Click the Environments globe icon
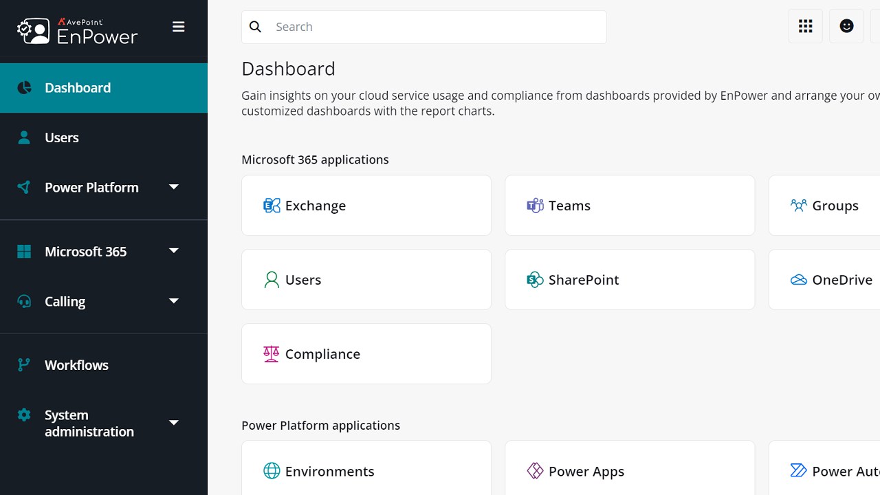This screenshot has height=495, width=880. pos(272,471)
